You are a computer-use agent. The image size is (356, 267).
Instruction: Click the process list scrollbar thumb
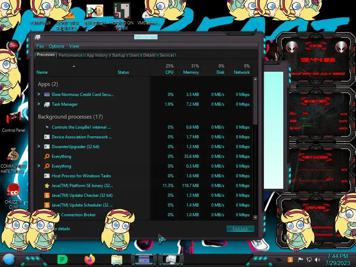click(x=255, y=103)
